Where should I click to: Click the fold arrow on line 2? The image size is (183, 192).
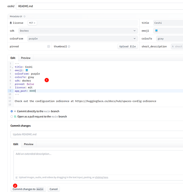[x=12, y=67]
